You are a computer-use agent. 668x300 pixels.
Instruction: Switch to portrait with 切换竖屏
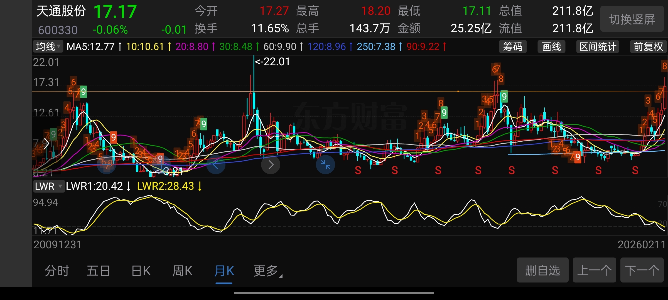tap(632, 19)
